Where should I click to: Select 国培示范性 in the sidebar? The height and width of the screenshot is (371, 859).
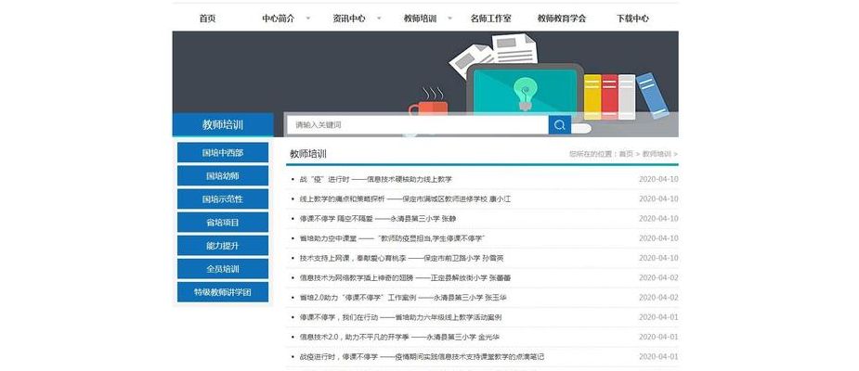[223, 199]
